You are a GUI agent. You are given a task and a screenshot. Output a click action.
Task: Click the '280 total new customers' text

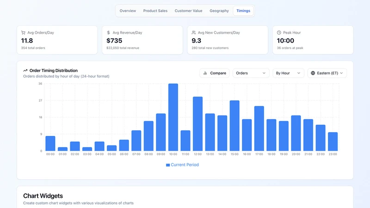(210, 48)
